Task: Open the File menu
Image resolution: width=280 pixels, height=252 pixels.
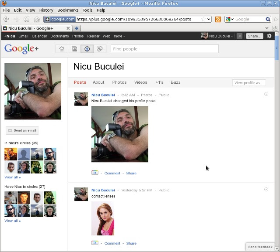Action: [7, 10]
